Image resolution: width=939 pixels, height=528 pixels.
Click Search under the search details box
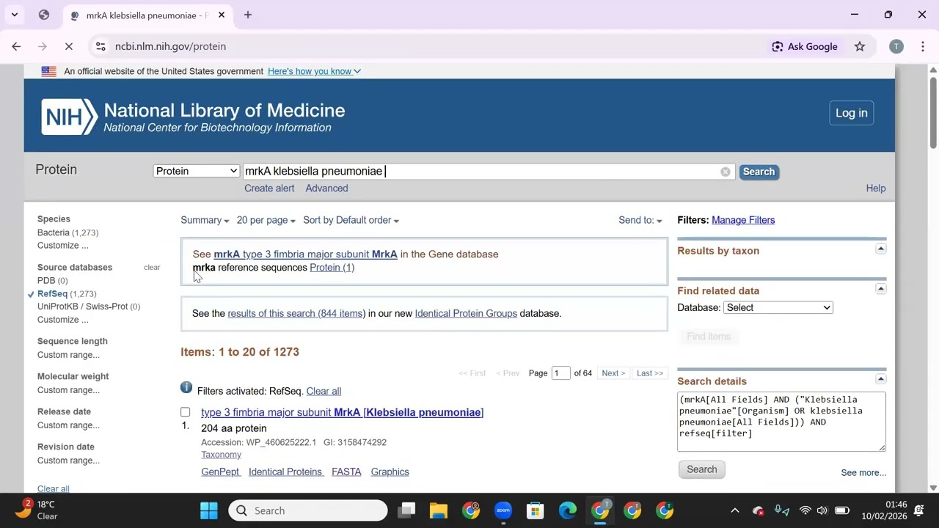click(701, 469)
